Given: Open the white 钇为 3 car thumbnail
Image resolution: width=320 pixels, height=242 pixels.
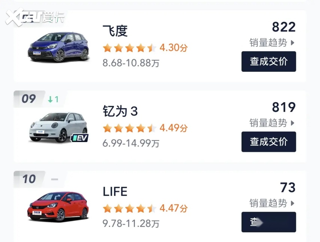Looking at the screenshot, I should click(x=58, y=127).
